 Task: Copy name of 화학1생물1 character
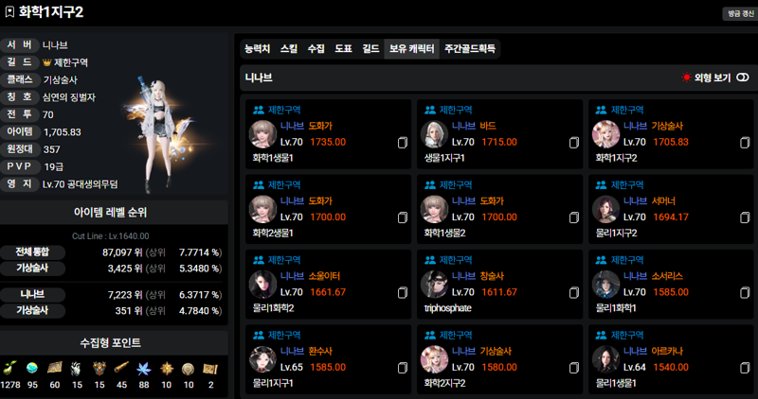[x=402, y=143]
